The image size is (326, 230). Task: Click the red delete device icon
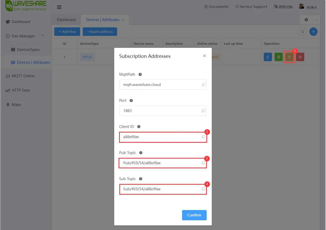[x=300, y=57]
